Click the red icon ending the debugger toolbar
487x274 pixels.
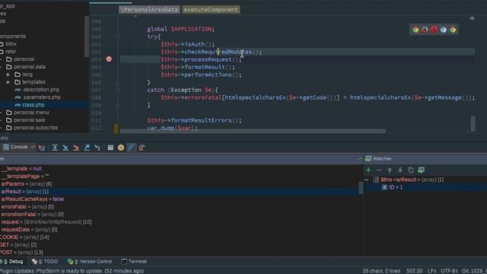click(x=142, y=148)
